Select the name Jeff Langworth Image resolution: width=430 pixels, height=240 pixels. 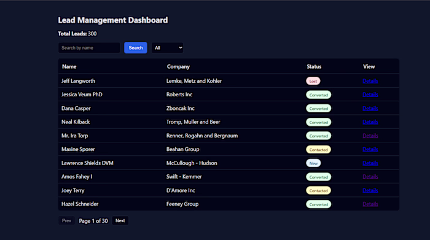(79, 81)
